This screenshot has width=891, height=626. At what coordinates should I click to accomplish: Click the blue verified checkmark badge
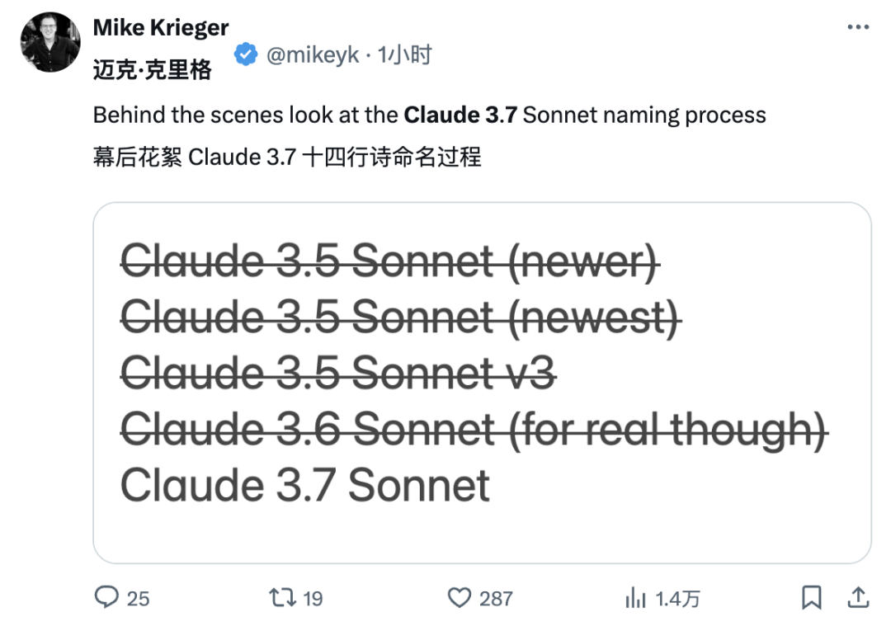(x=245, y=55)
